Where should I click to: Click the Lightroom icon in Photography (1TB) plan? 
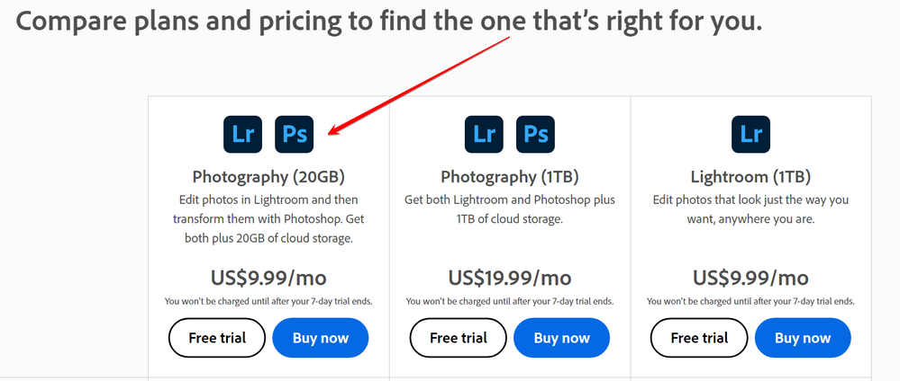tap(484, 134)
